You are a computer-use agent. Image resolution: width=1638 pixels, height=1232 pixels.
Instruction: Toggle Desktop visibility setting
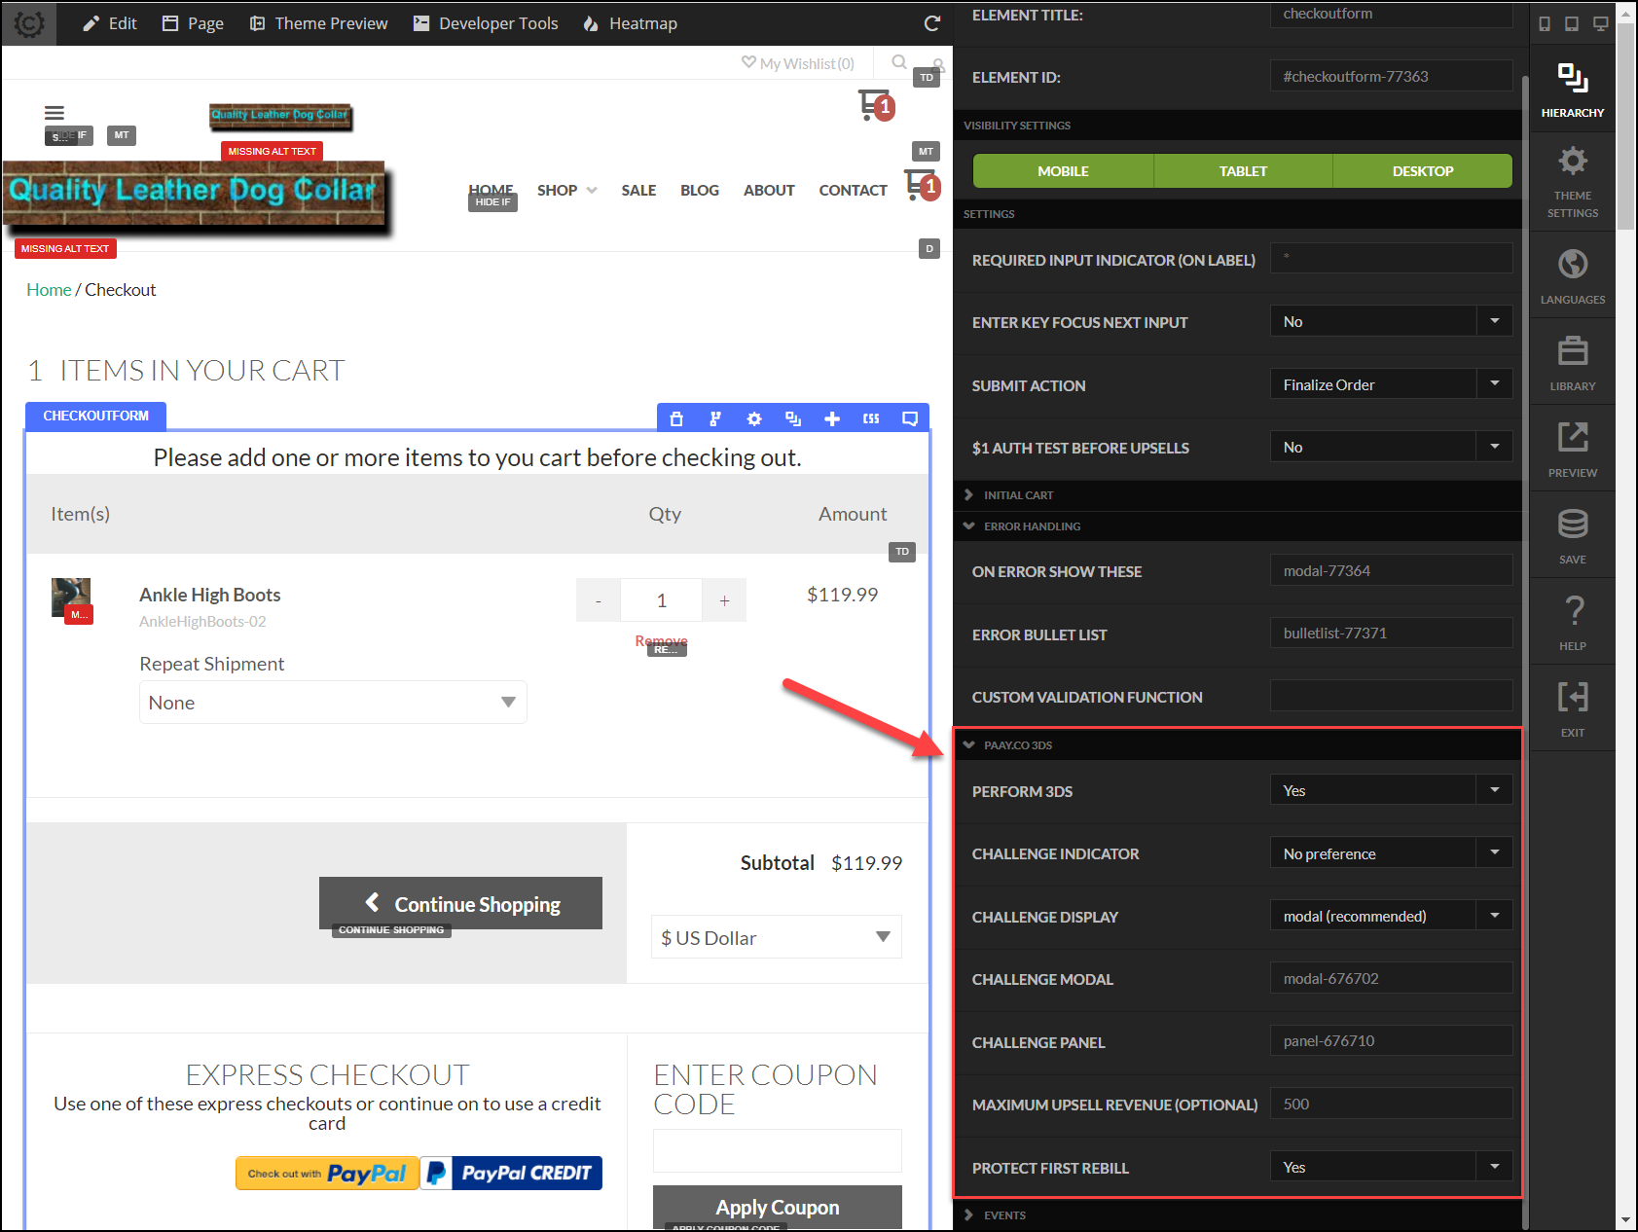tap(1422, 171)
